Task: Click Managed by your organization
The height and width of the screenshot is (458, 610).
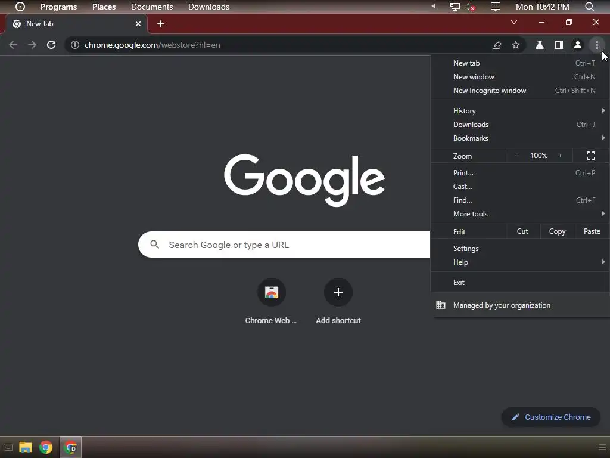Action: 520,305
